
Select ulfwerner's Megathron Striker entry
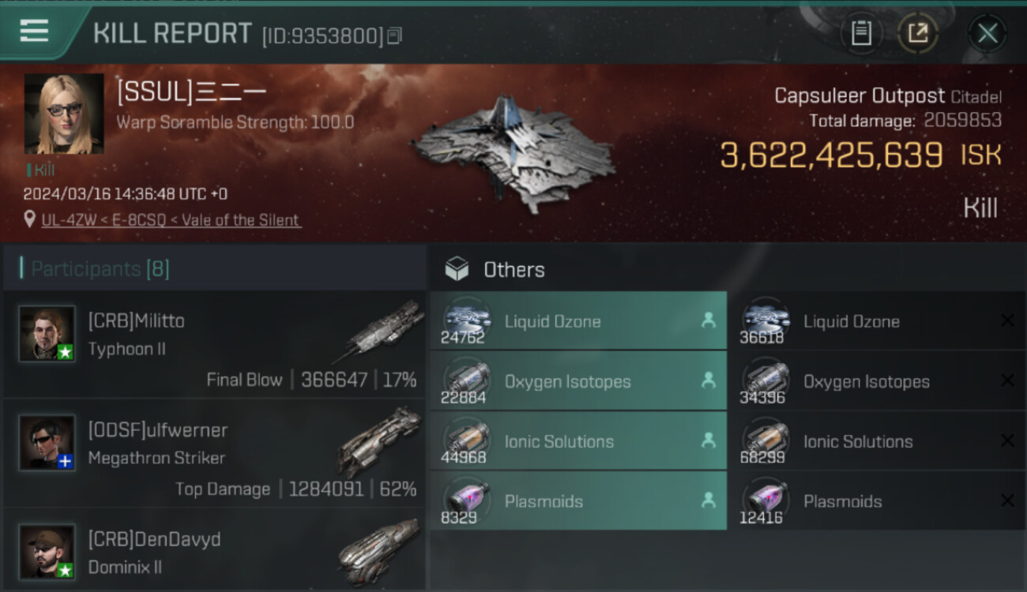(x=213, y=453)
